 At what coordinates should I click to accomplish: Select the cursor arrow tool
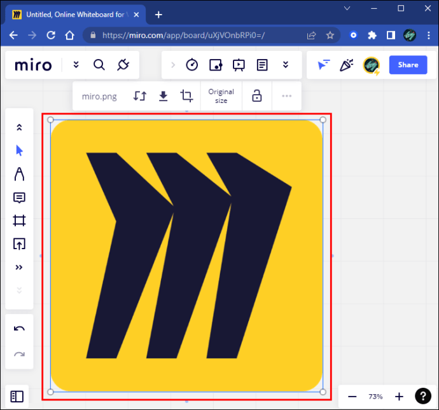[19, 151]
